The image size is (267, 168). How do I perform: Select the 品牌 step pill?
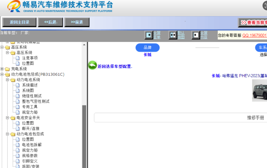(x=147, y=47)
